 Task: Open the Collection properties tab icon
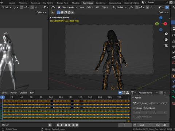coord(174,69)
